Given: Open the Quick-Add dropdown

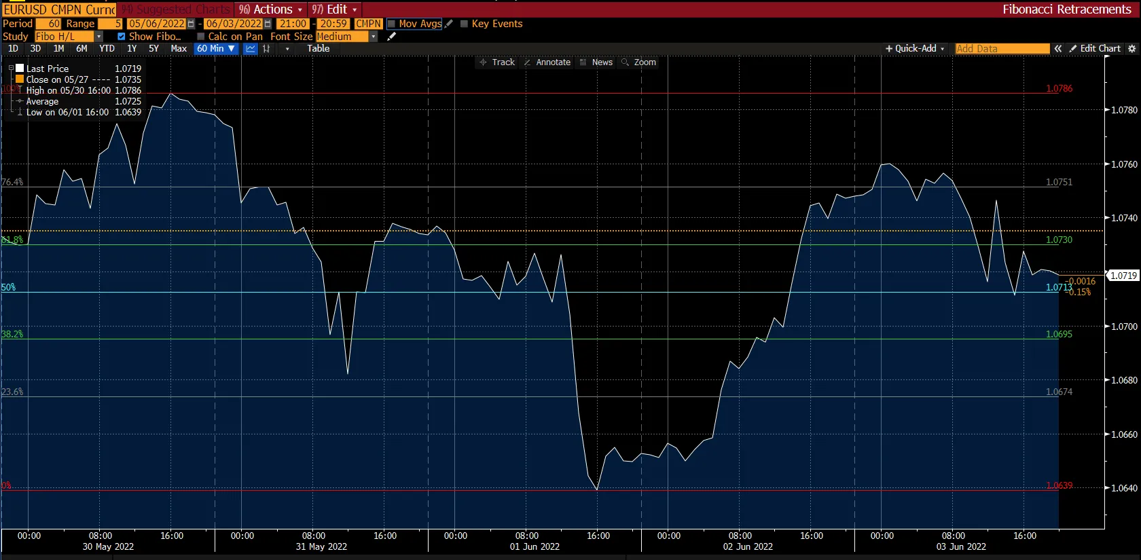Looking at the screenshot, I should tap(915, 49).
